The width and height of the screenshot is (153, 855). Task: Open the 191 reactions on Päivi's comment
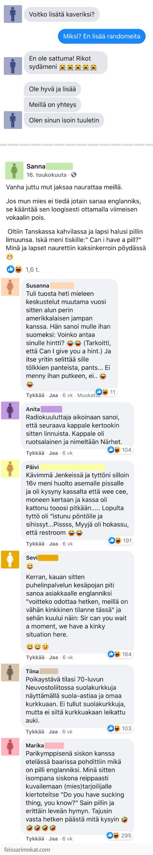coord(120,540)
